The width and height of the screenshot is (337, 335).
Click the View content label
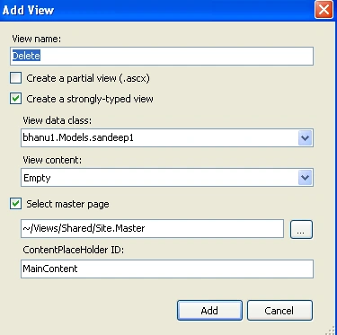[x=52, y=160]
